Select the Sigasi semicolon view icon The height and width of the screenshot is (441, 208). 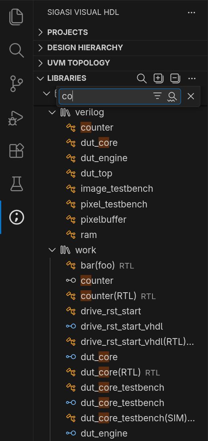point(16,217)
